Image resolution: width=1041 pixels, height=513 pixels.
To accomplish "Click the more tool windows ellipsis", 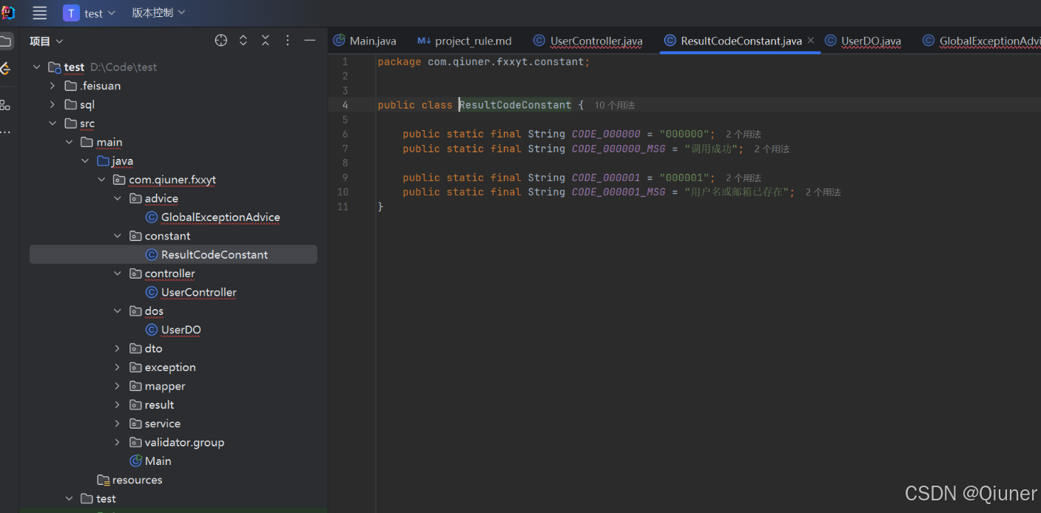I will (x=5, y=132).
